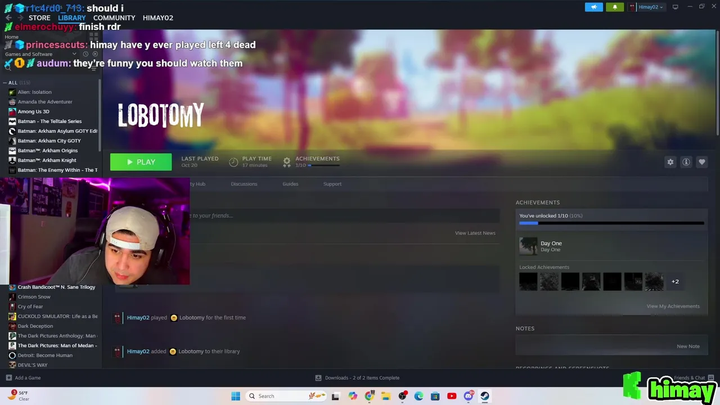
Task: Open weather widget showing 56°F
Action: pyautogui.click(x=18, y=396)
